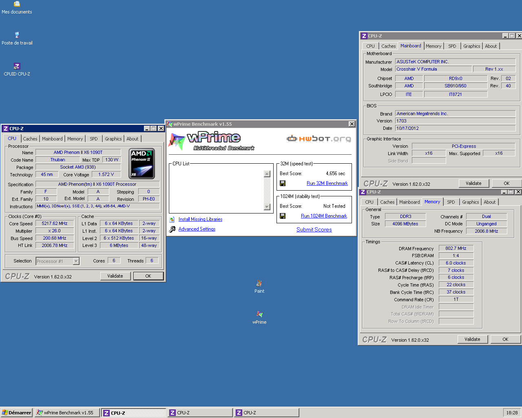The image size is (522, 418).
Task: Click Submit Scores link
Action: click(x=314, y=229)
